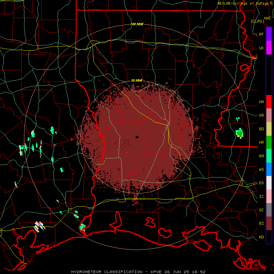Viewport: 274px width, 274px height.
Task: Click the ND legend label
Action: click(261, 237)
